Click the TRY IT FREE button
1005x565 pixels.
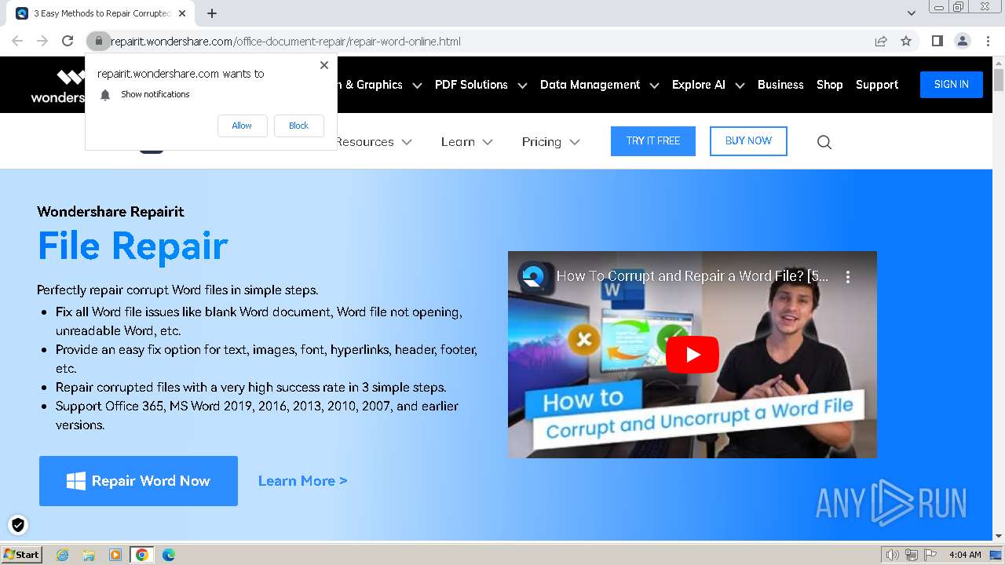653,141
